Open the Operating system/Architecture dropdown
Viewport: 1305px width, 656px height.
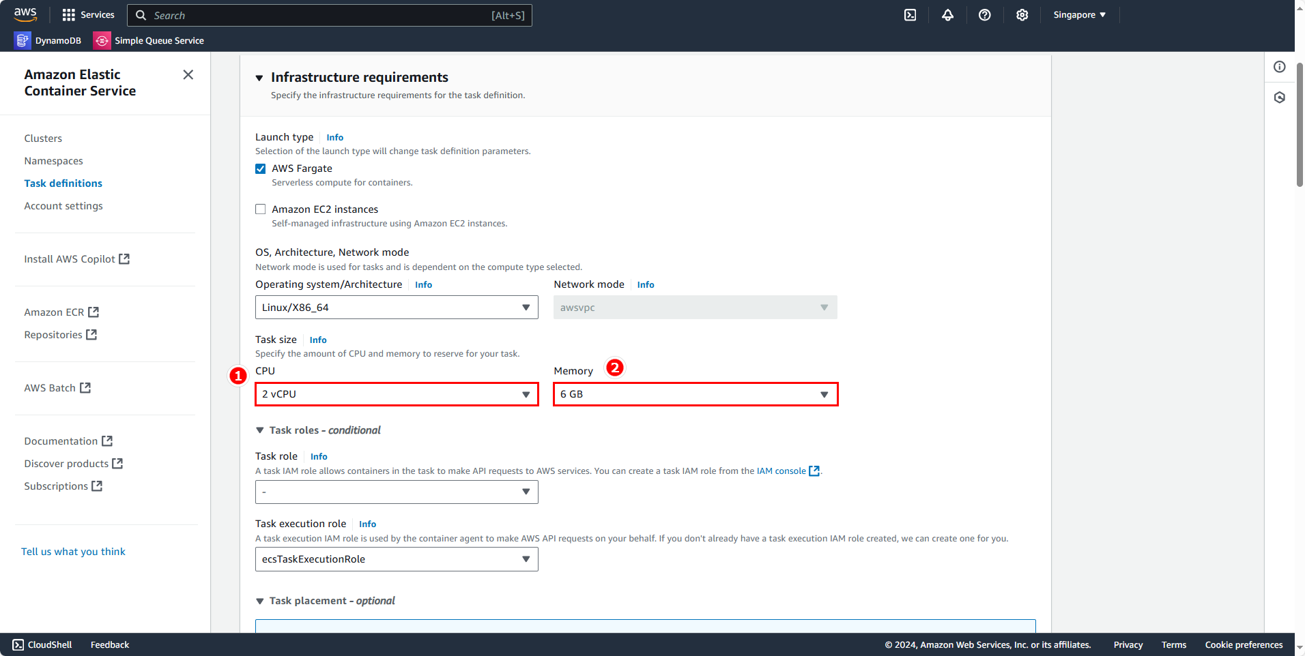(x=397, y=308)
